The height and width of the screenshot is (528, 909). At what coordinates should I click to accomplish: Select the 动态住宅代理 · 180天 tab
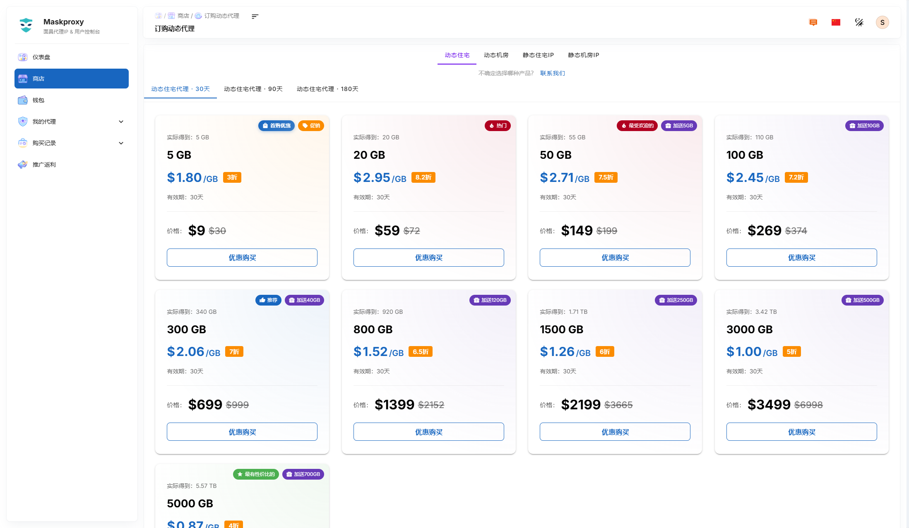[327, 89]
